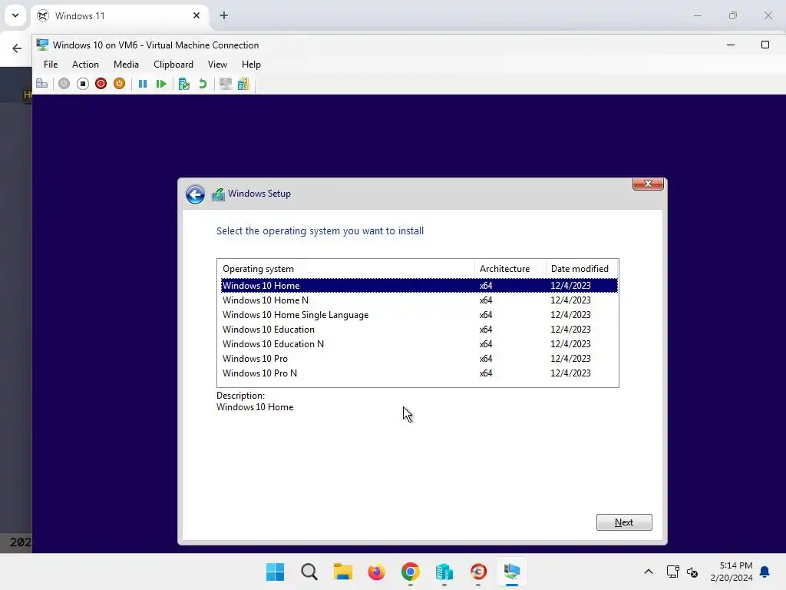The height and width of the screenshot is (590, 786).
Task: Click the Ctrl+Alt+Del toolbar icon
Action: (x=42, y=84)
